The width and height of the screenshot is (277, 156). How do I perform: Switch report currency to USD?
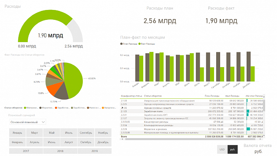222,149
